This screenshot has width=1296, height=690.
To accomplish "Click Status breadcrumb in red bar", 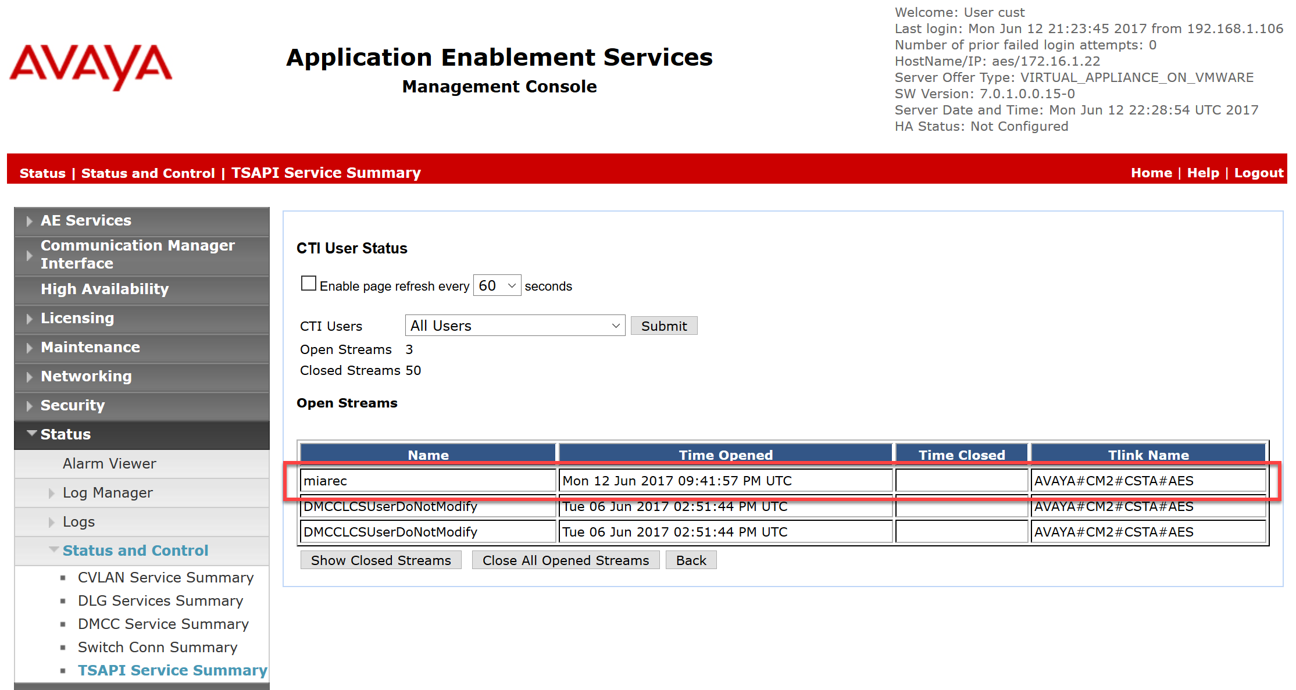I will coord(42,173).
